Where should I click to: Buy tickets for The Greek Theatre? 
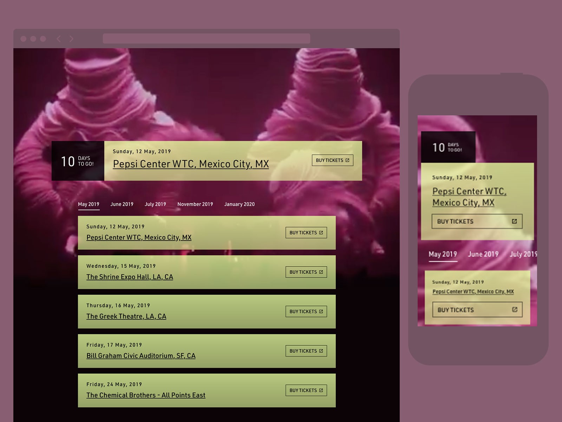pyautogui.click(x=306, y=312)
